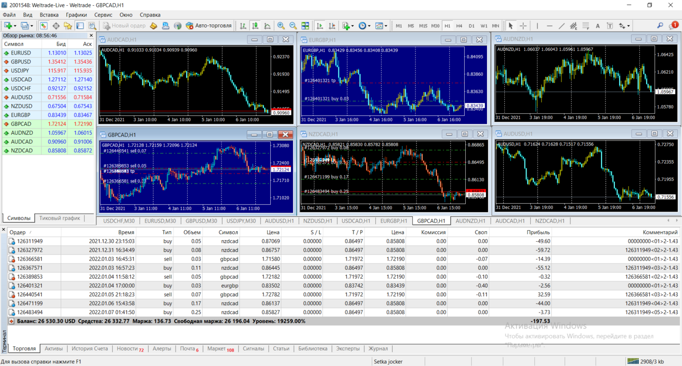
Task: Select the candlestick chart type icon
Action: click(x=255, y=25)
